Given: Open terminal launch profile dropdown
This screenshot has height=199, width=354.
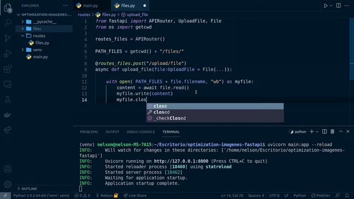Looking at the screenshot, I should point(317,132).
